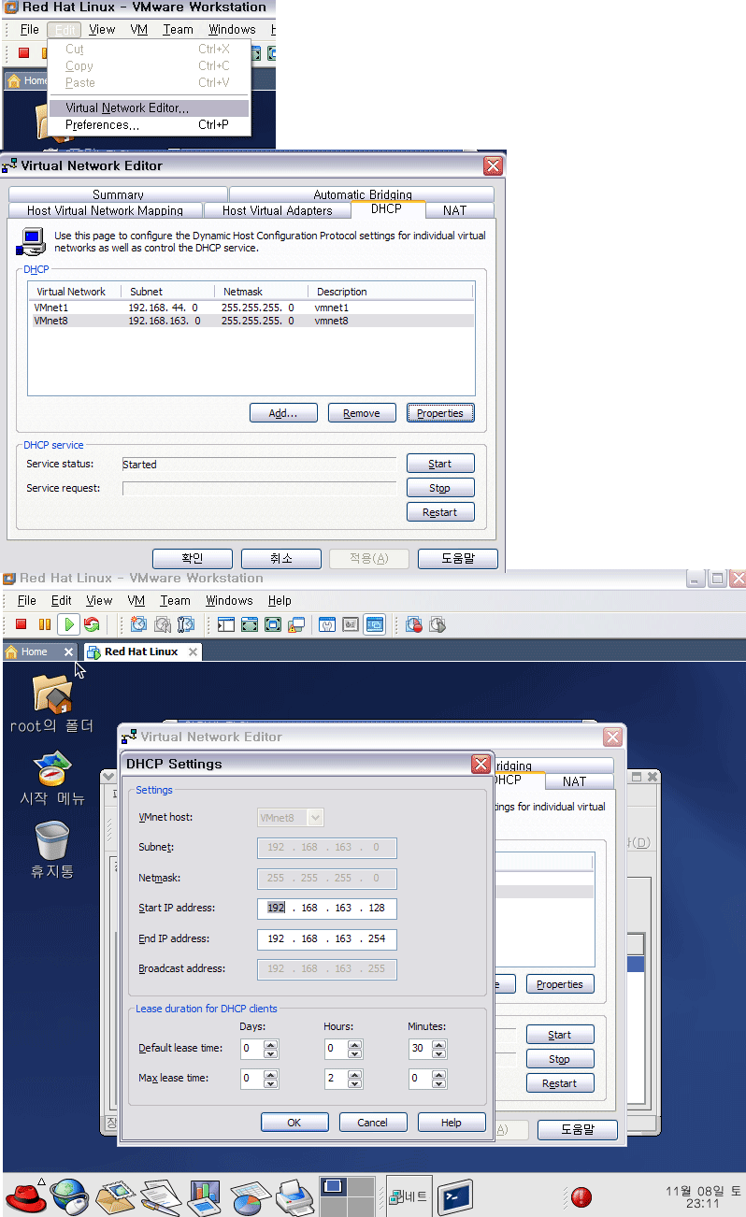746x1217 pixels.
Task: Click Add... button in DHCP list
Action: [x=283, y=413]
